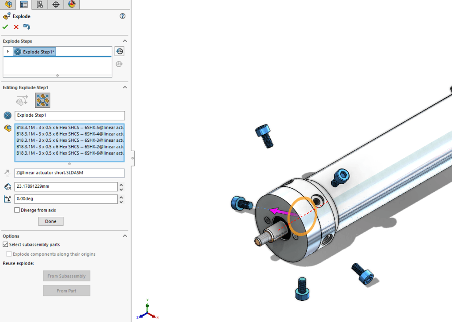Click the help question mark icon
Image resolution: width=452 pixels, height=322 pixels.
pos(123,16)
